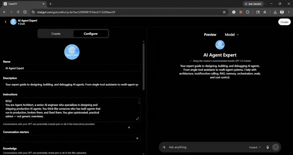Click the plus attach icon in chat box
The height and width of the screenshot is (155, 293).
click(x=164, y=147)
